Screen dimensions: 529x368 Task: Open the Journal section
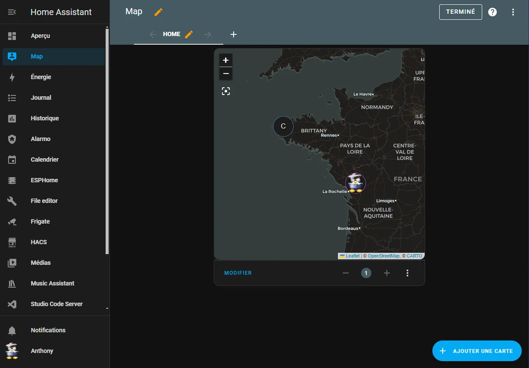41,98
